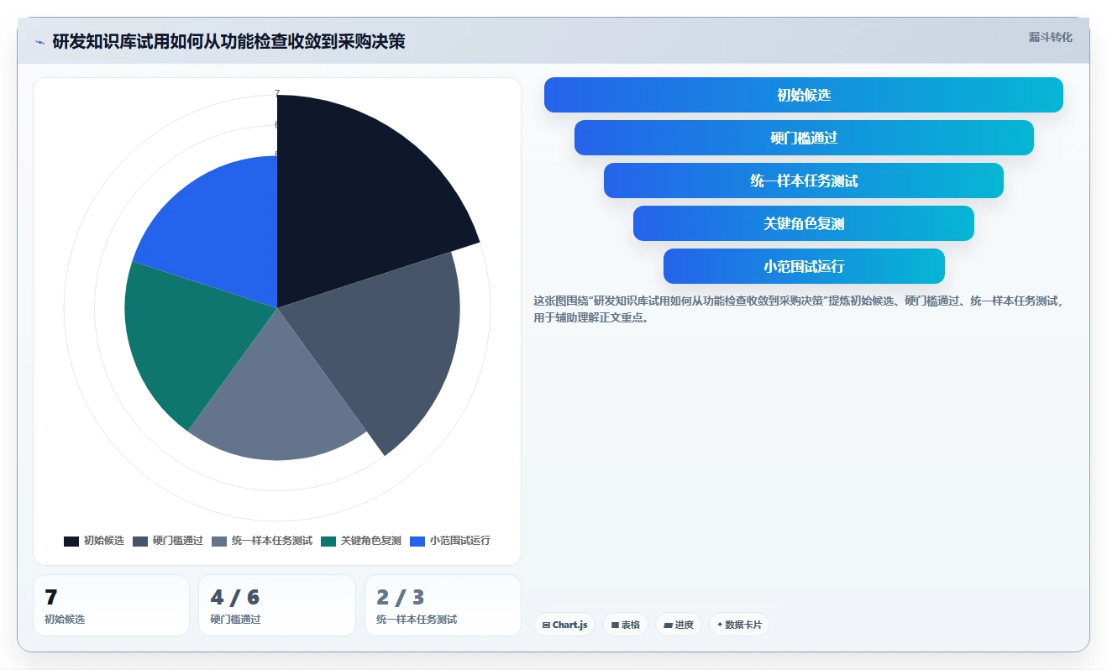
Task: Click the 漏斗转化 label in header
Action: pyautogui.click(x=1050, y=37)
